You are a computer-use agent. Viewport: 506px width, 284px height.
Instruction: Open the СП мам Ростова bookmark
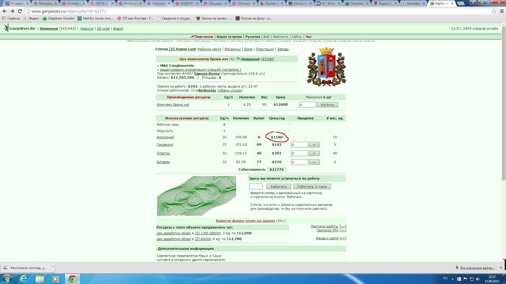coord(135,18)
